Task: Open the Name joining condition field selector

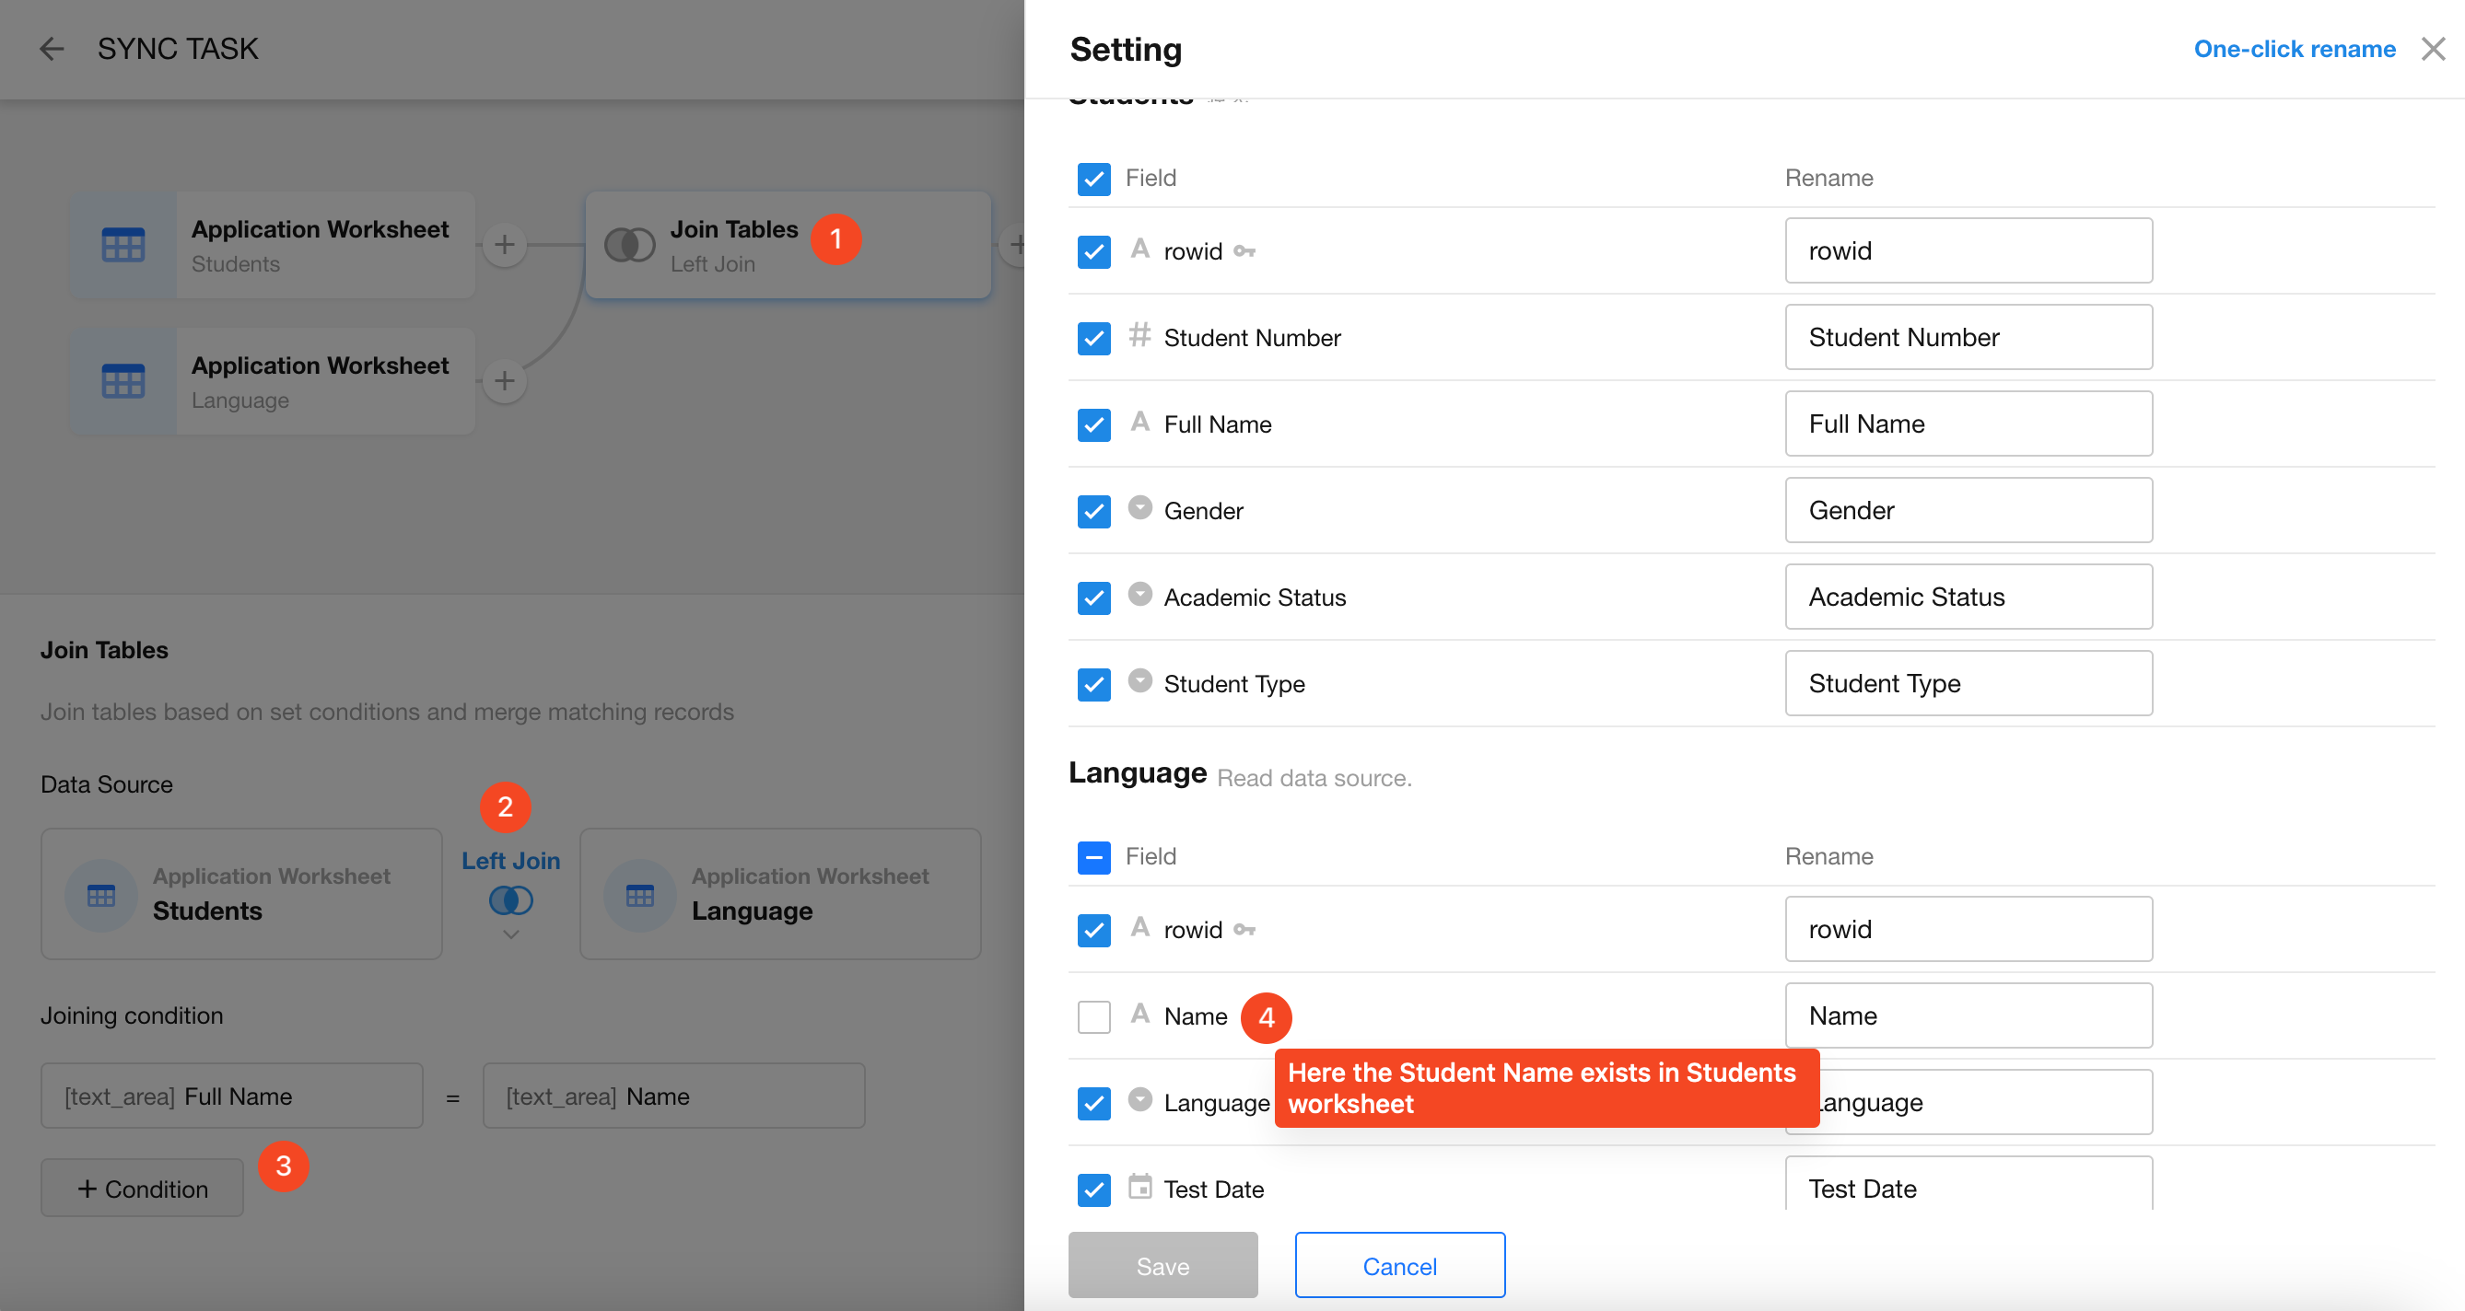Action: [673, 1096]
